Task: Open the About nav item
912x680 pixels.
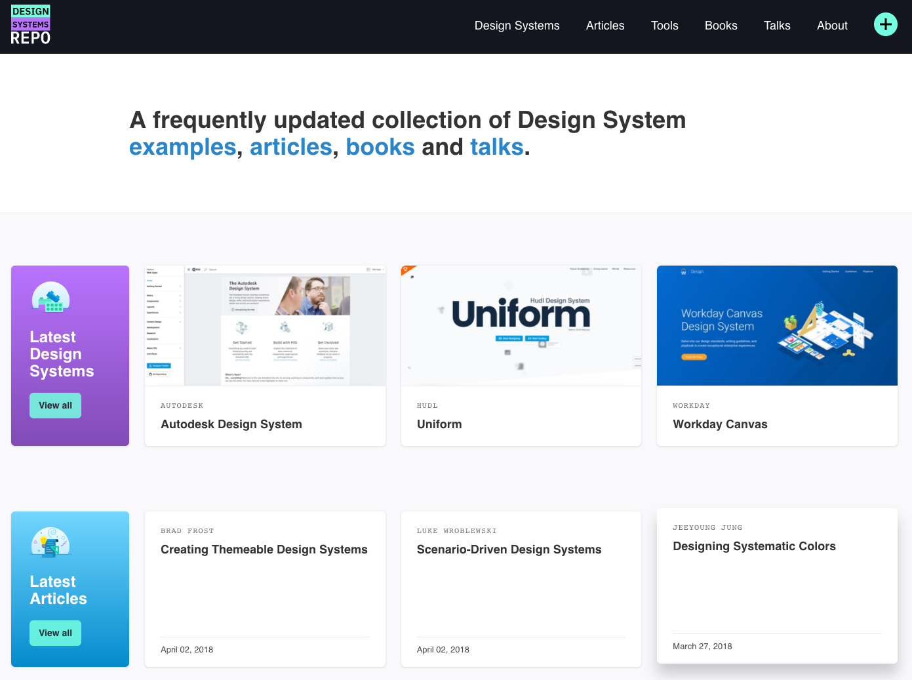Action: click(832, 26)
